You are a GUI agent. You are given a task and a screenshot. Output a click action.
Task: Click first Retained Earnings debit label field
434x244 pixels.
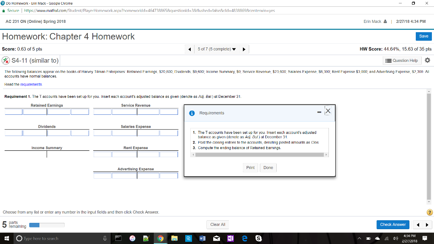click(14, 112)
